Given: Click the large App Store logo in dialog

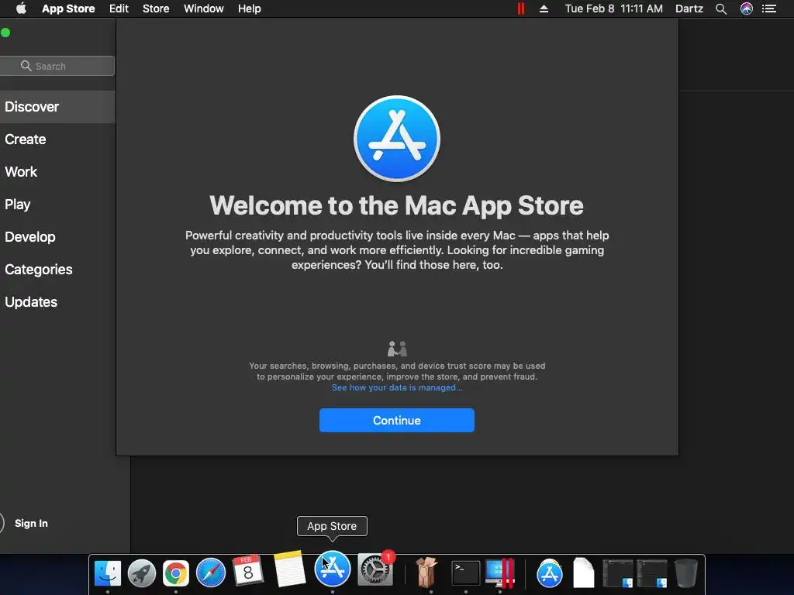Looking at the screenshot, I should 397,139.
